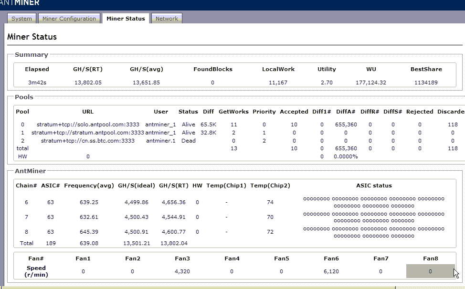Click the Temp(Chip2) column header
Screen dimensions: 465x289
(x=270, y=186)
